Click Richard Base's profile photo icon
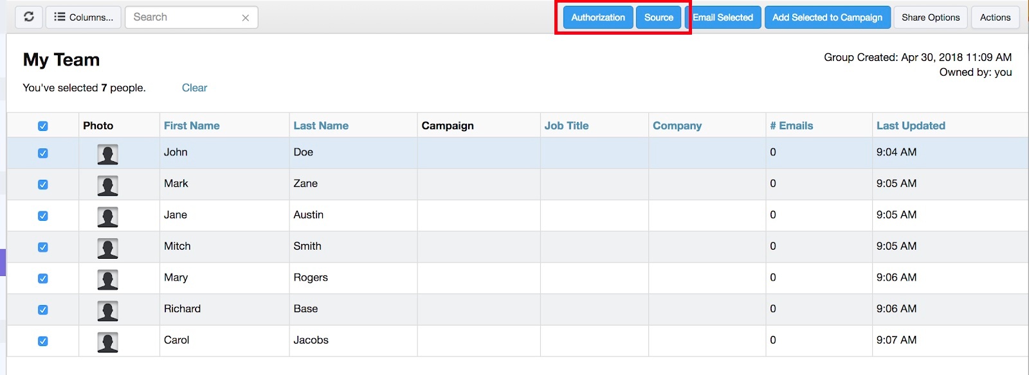The height and width of the screenshot is (375, 1029). coord(107,310)
